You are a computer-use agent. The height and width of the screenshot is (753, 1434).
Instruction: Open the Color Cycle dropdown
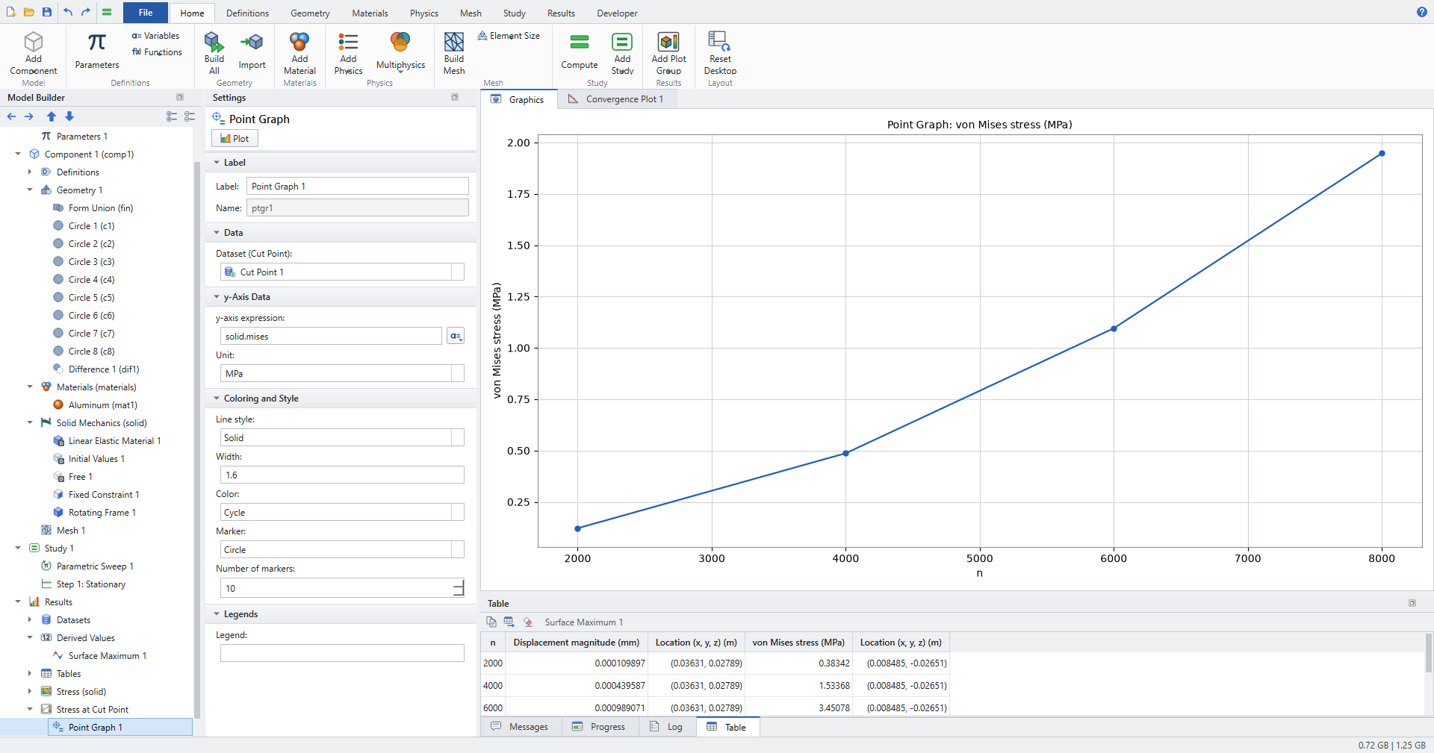pyautogui.click(x=342, y=513)
